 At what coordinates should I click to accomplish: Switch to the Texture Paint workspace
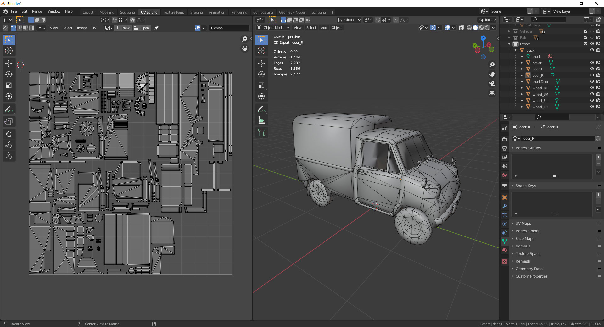[x=174, y=12]
